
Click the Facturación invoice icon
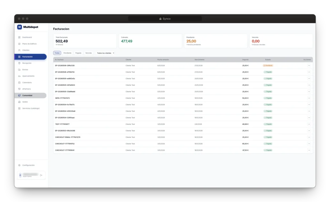pos(19,57)
